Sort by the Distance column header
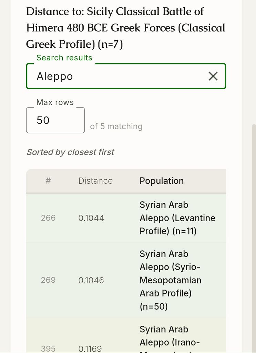This screenshot has height=353, width=256. (95, 181)
